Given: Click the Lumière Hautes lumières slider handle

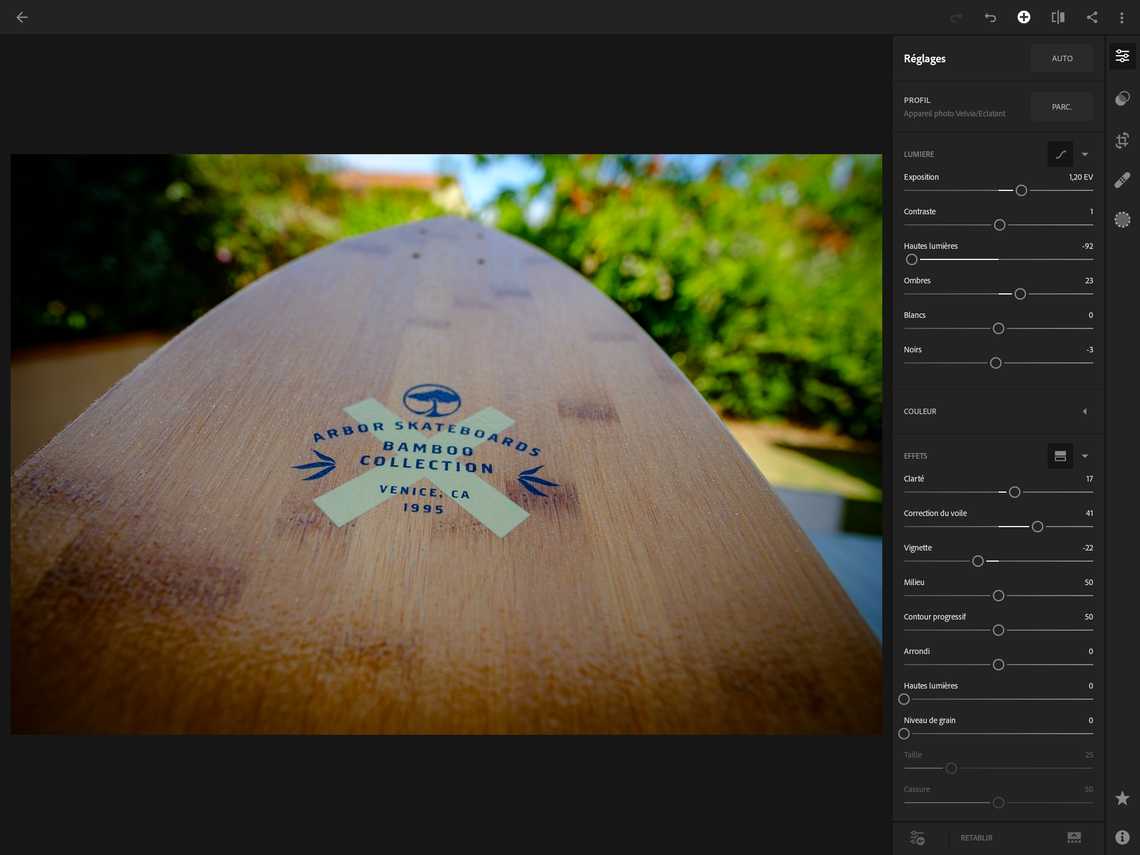Looking at the screenshot, I should [912, 259].
